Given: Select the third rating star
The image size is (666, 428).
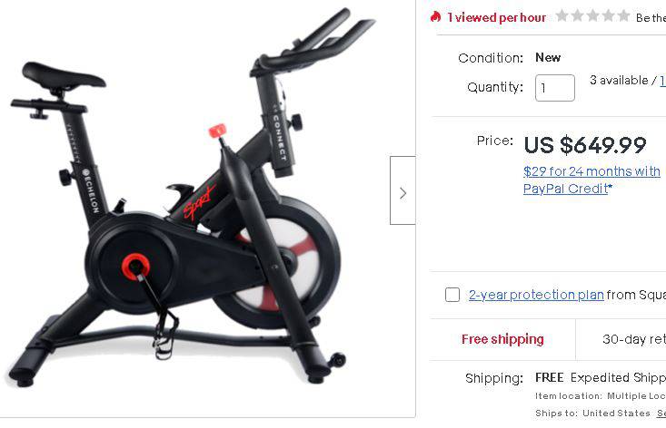Looking at the screenshot, I should click(593, 15).
